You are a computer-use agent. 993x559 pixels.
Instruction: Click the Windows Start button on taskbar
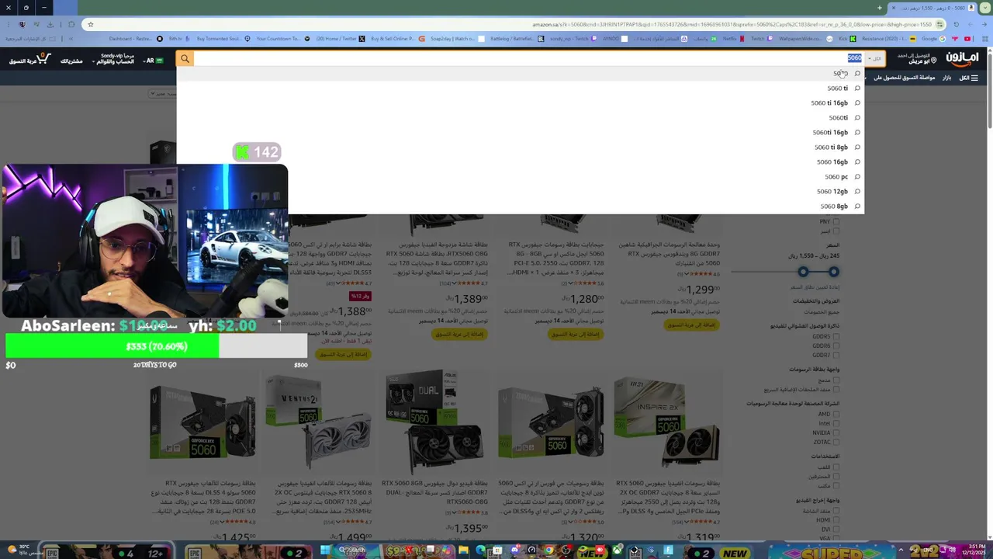point(325,550)
